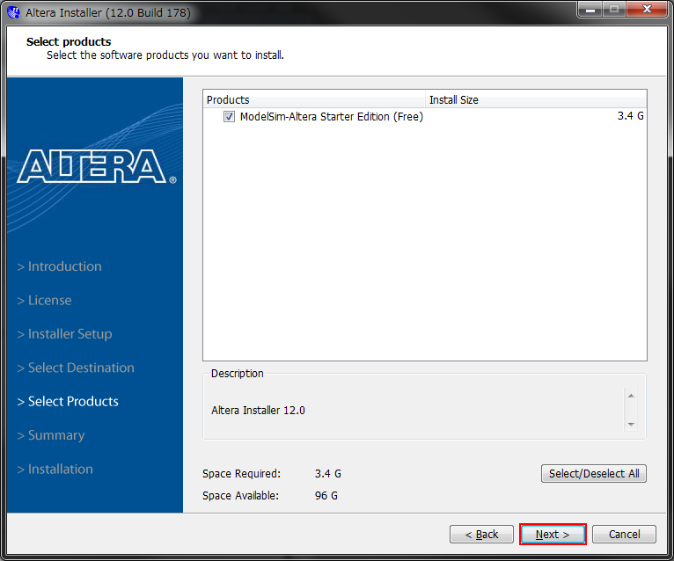Click Select/Deselect All button

(x=594, y=473)
